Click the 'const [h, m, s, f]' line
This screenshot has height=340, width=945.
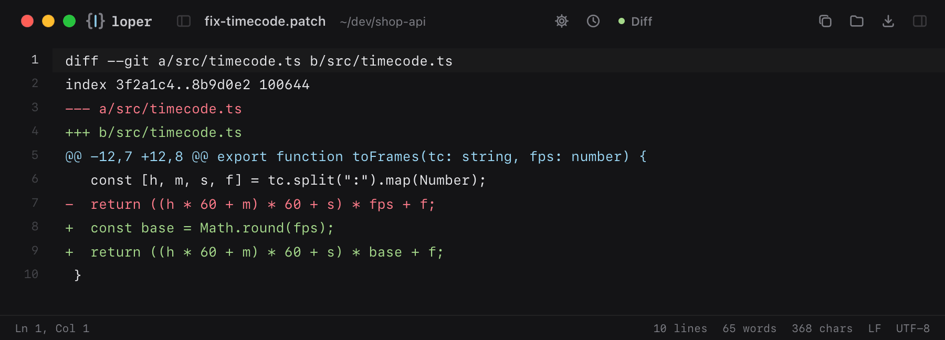click(x=288, y=180)
